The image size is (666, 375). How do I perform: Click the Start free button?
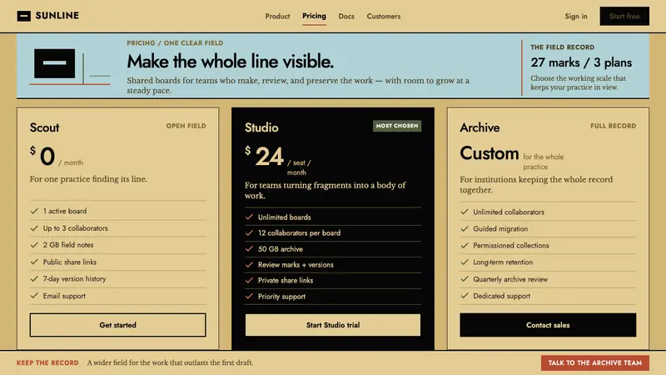click(624, 16)
